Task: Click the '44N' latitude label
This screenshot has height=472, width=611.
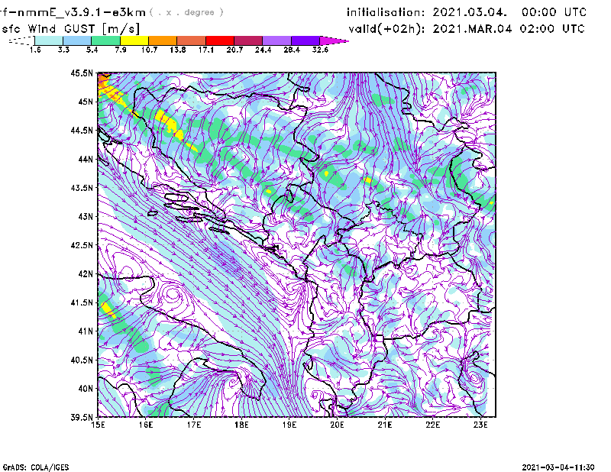Action: [86, 159]
